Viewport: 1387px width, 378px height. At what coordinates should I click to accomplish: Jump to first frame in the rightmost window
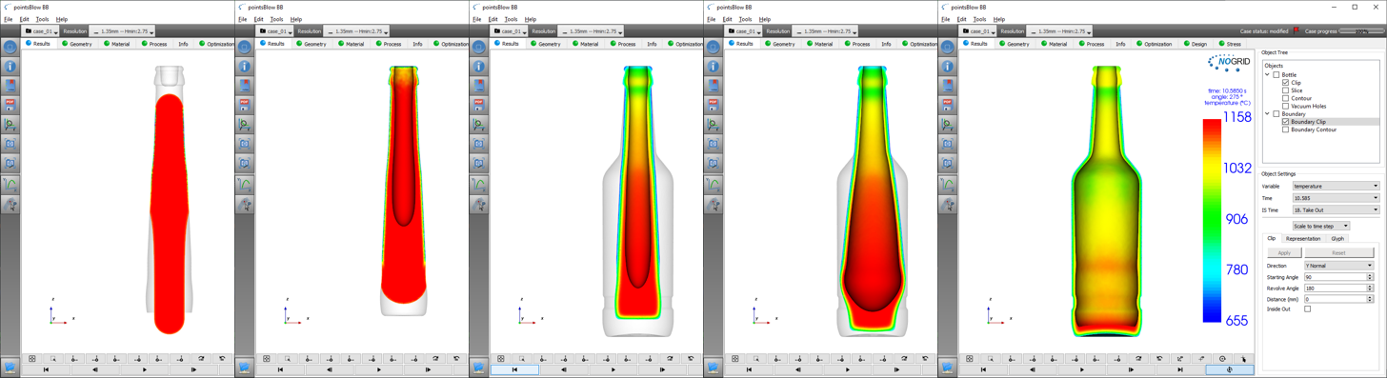tap(984, 369)
